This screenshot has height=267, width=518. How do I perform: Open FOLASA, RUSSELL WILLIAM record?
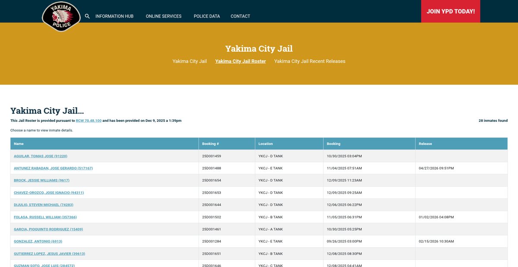click(x=45, y=217)
